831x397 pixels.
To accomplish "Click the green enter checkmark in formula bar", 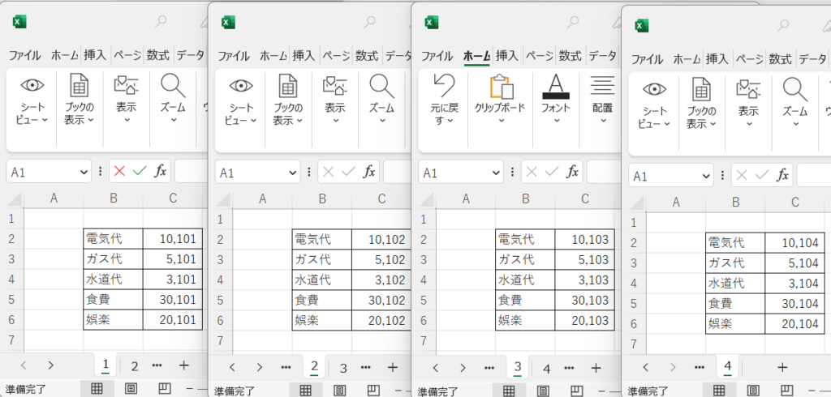I will pyautogui.click(x=140, y=171).
